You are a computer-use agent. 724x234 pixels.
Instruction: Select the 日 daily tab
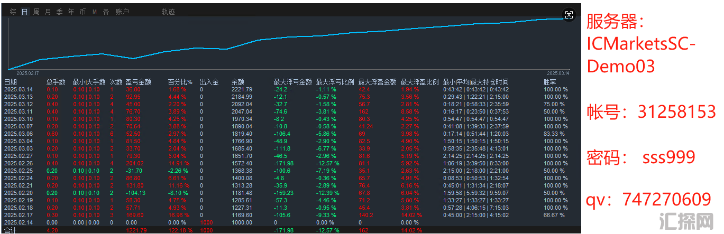25,12
